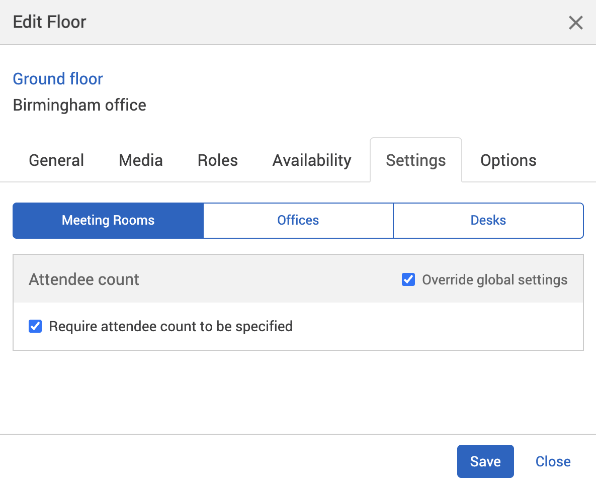Click the Attendee count section header

[83, 279]
